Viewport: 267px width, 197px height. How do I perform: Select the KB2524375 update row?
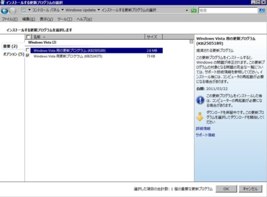(96, 56)
